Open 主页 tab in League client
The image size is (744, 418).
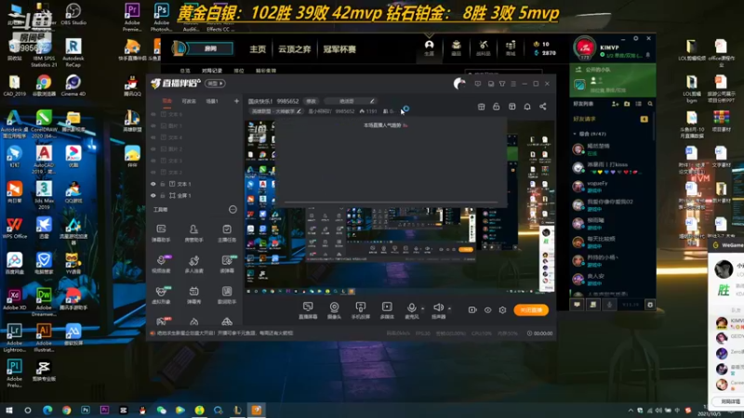[x=258, y=49]
